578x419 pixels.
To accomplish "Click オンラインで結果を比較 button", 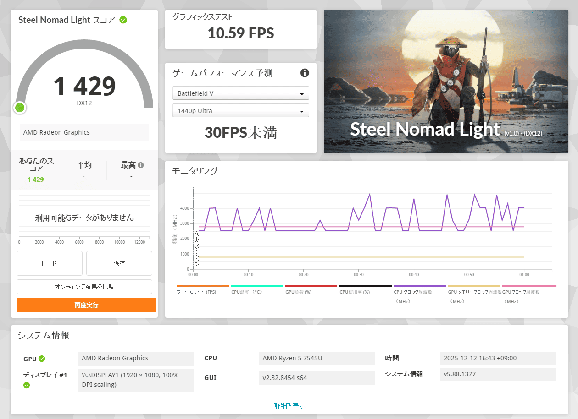I will (84, 287).
